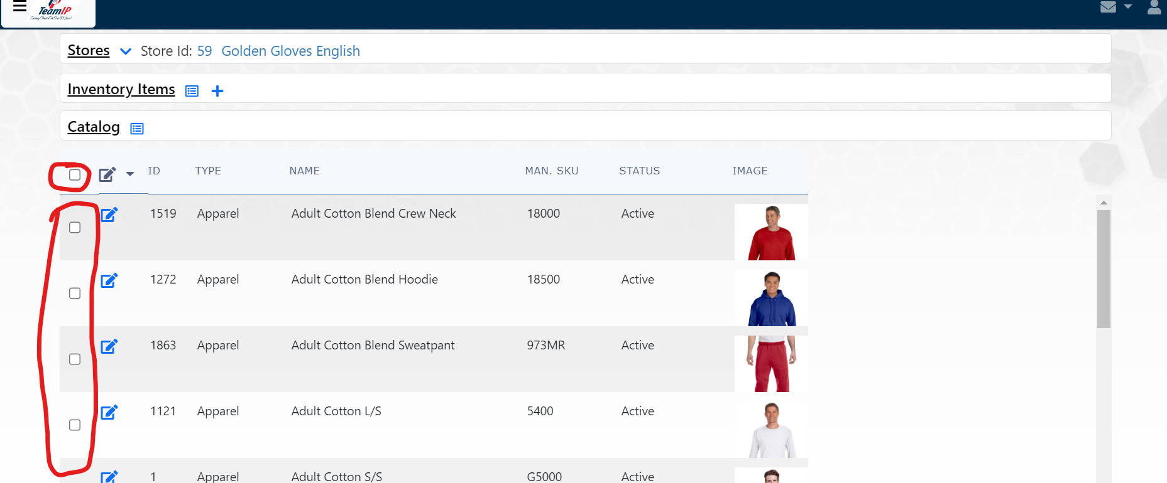Viewport: 1167px width, 483px height.
Task: Edit the Adult Cotton Blend Hoodie item
Action: [109, 280]
